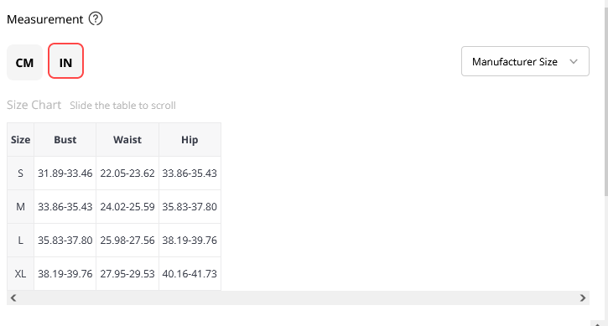Select the IN unit button
Image resolution: width=608 pixels, height=326 pixels.
pos(65,61)
